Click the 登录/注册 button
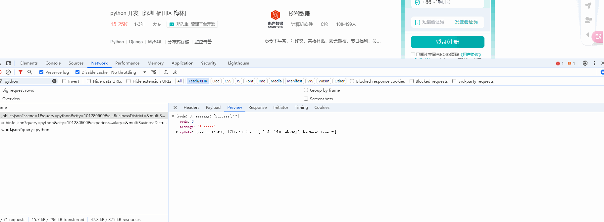The width and height of the screenshot is (604, 222). click(448, 42)
